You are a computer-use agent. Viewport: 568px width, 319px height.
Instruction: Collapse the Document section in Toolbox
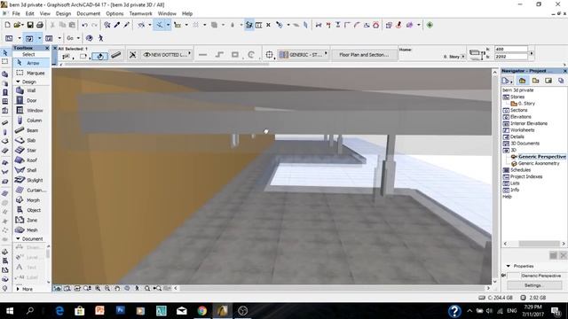pyautogui.click(x=18, y=238)
